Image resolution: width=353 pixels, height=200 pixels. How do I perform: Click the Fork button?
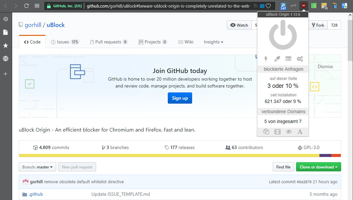click(318, 25)
